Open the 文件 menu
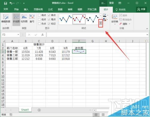Image resolution: width=150 pixels, height=117 pixels. (x=6, y=9)
